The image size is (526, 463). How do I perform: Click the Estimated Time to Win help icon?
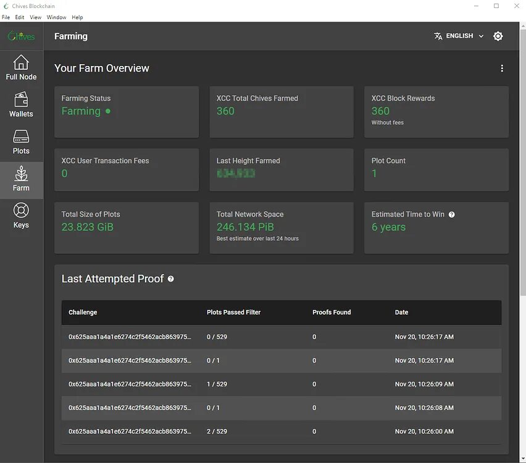[x=452, y=214]
